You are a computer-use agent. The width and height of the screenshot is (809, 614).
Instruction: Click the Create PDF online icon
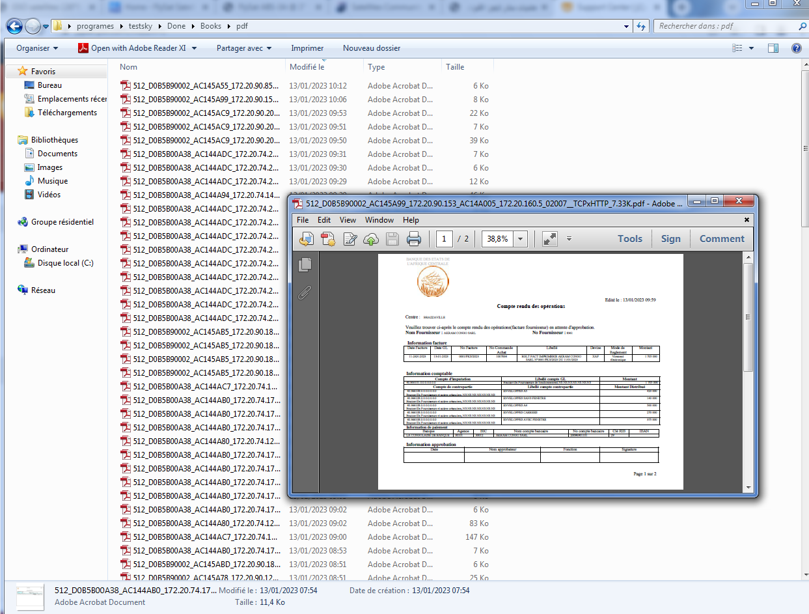point(327,239)
